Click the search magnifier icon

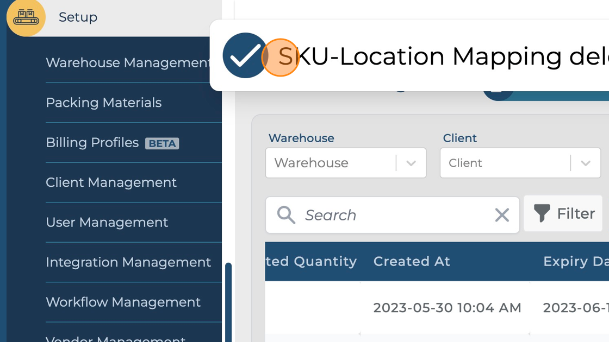click(285, 215)
